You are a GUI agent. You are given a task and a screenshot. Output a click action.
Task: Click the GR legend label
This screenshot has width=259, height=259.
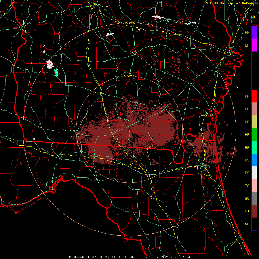point(247,109)
